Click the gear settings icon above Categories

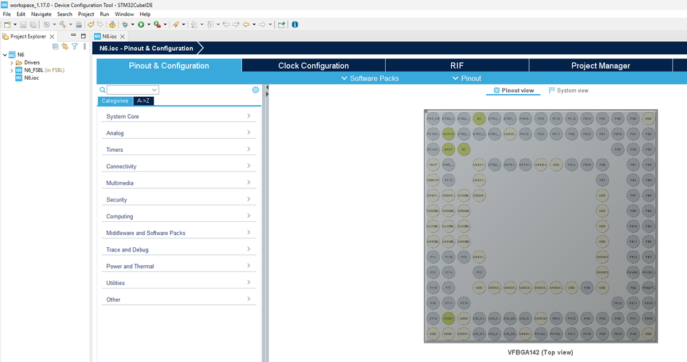255,90
